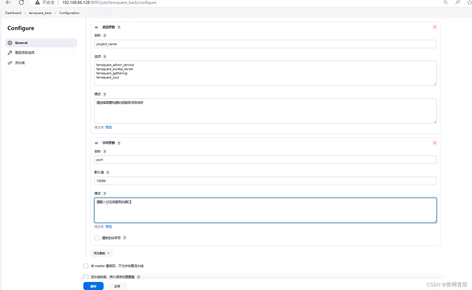Preview the choice parameter description
The image size is (472, 290).
click(109, 127)
